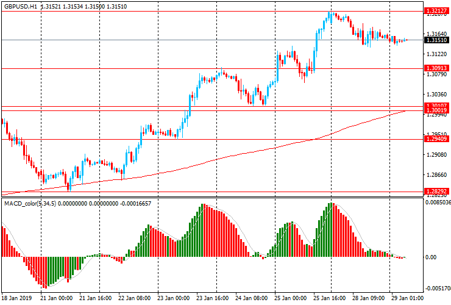451x305 pixels.
Task: Click the 1.28660 price scale value
Action: 437,175
